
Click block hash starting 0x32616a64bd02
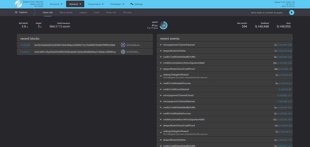(75, 45)
